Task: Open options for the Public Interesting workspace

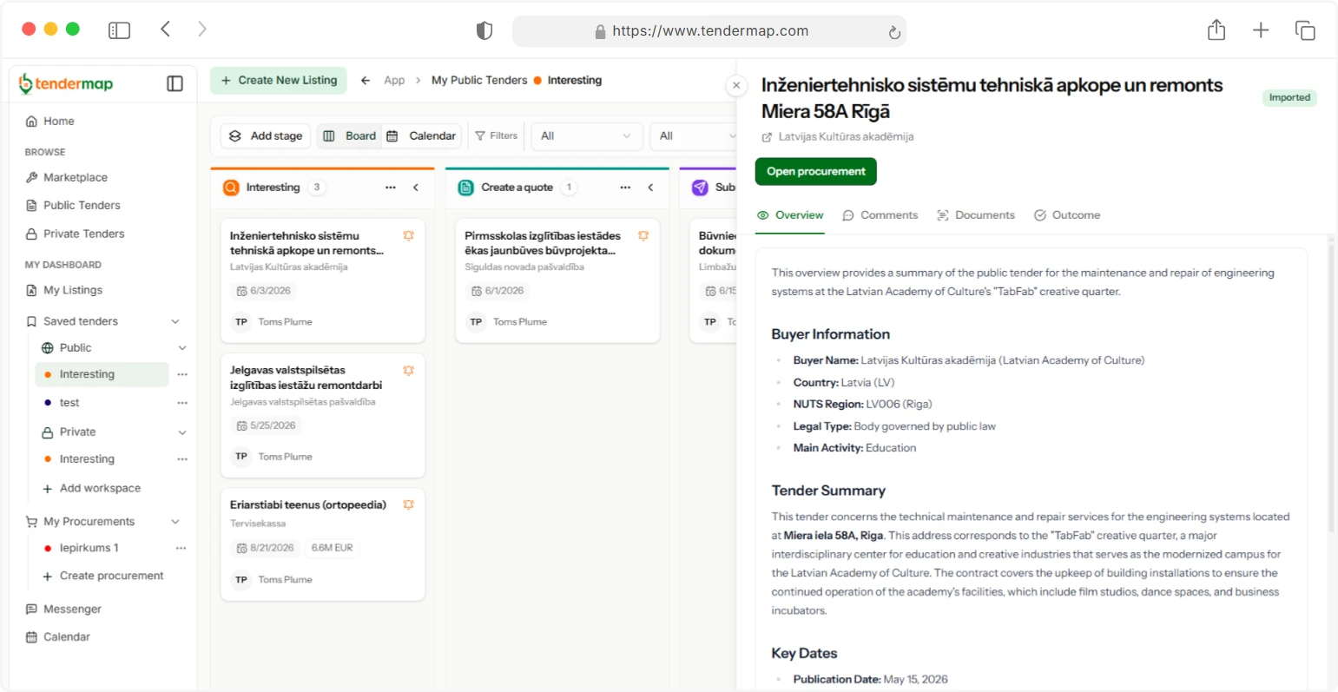Action: point(182,374)
